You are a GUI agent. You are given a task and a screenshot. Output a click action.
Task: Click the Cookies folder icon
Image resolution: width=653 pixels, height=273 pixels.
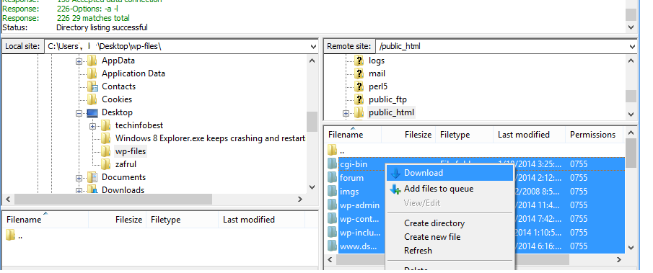pyautogui.click(x=92, y=99)
